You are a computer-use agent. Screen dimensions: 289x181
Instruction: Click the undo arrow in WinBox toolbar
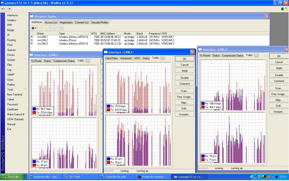click(3, 9)
